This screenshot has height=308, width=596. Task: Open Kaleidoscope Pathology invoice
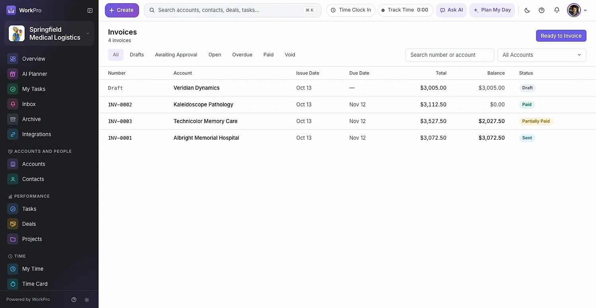[347, 105]
